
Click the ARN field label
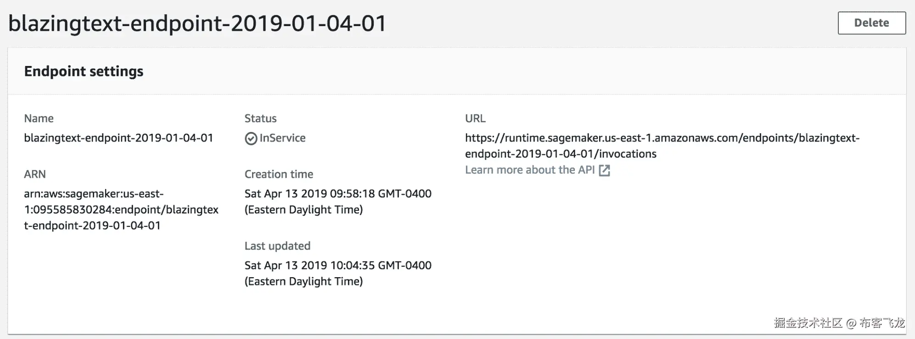[35, 174]
